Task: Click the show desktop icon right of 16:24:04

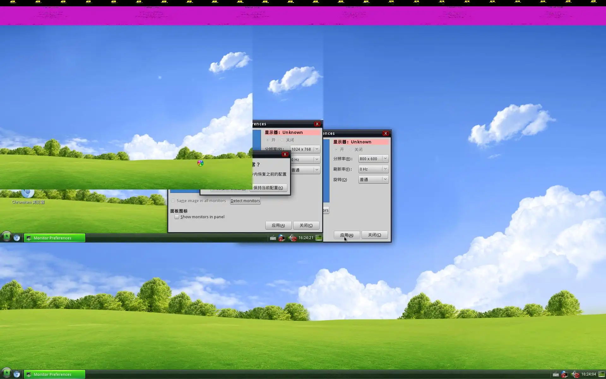Action: pos(601,374)
